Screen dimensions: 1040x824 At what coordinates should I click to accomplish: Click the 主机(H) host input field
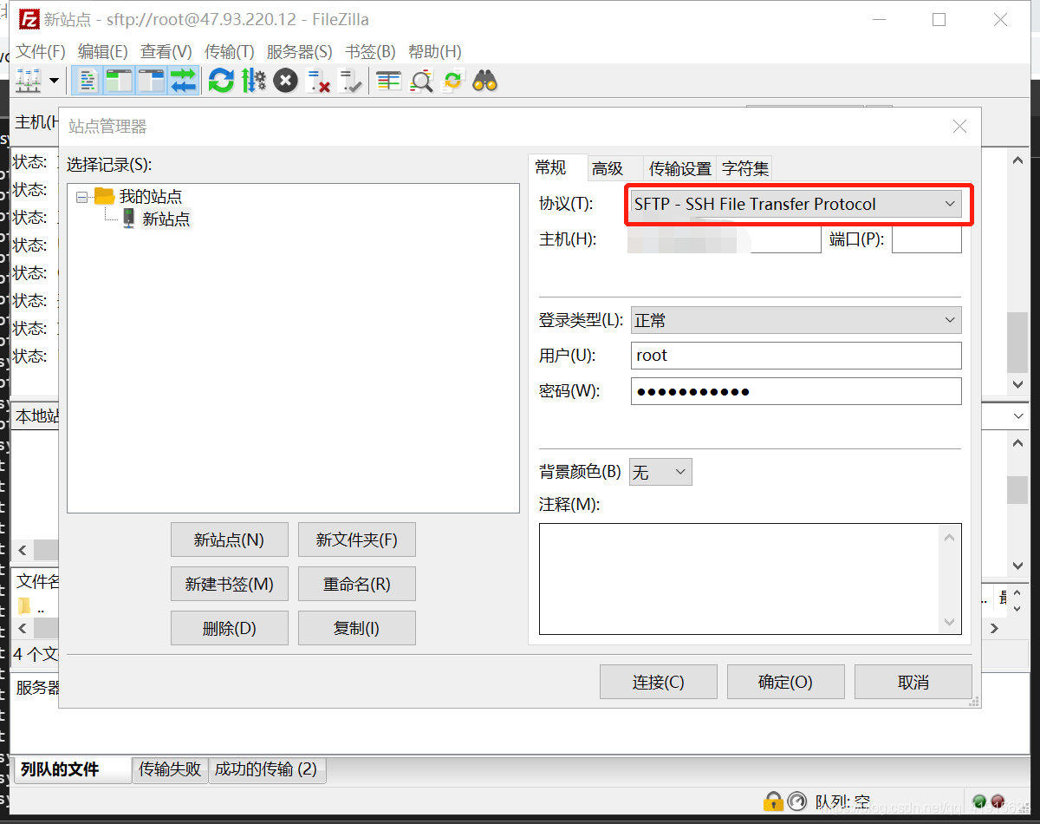pyautogui.click(x=725, y=239)
